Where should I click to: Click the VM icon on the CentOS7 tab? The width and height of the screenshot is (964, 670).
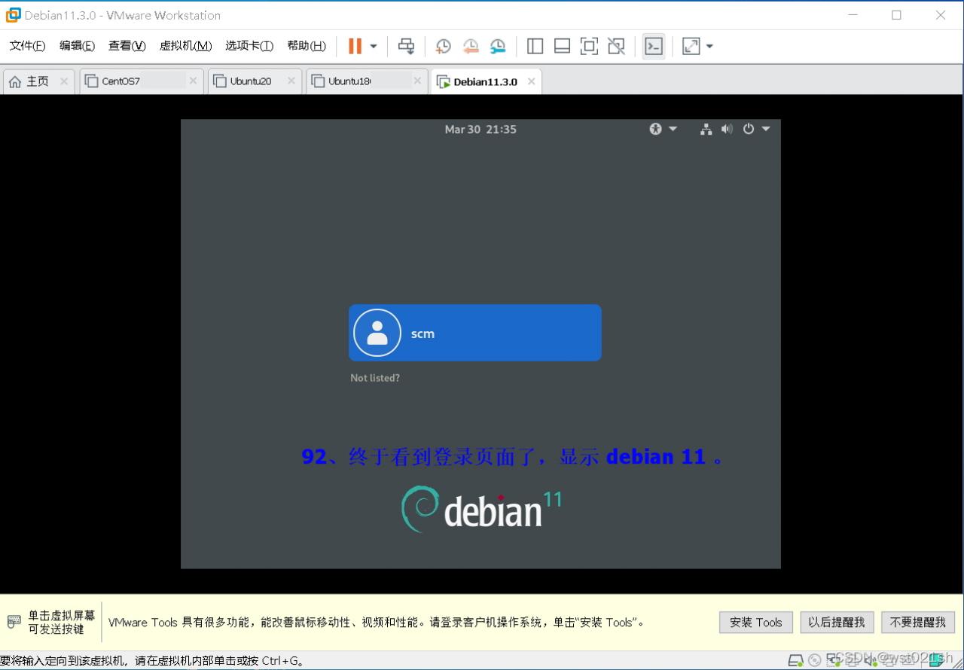click(x=91, y=81)
